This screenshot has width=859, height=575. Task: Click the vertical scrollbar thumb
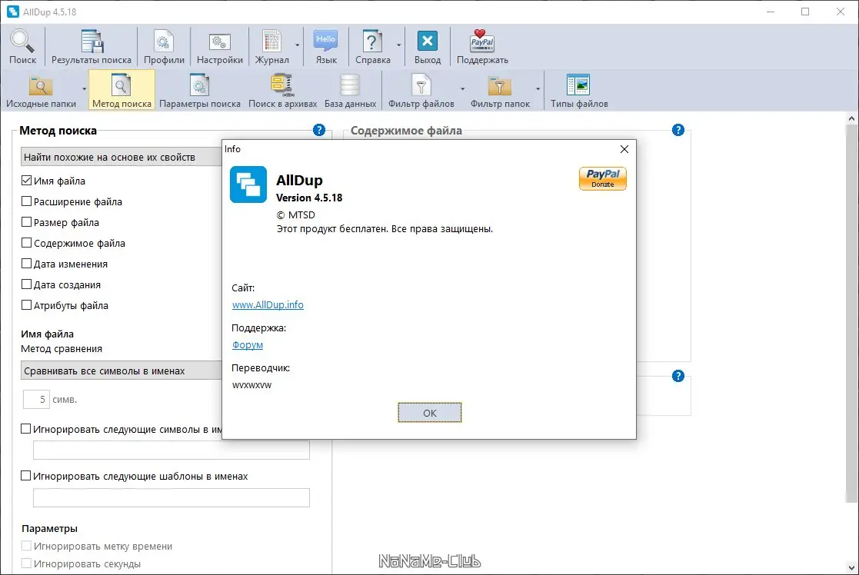[851, 313]
